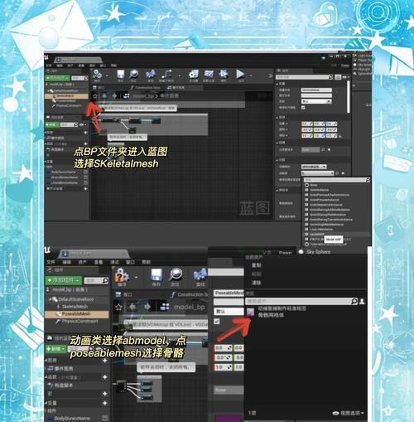This screenshot has height=422, width=414.
Task: Select skeletal mesh asset thumbnail in lower picker
Action: [250, 312]
